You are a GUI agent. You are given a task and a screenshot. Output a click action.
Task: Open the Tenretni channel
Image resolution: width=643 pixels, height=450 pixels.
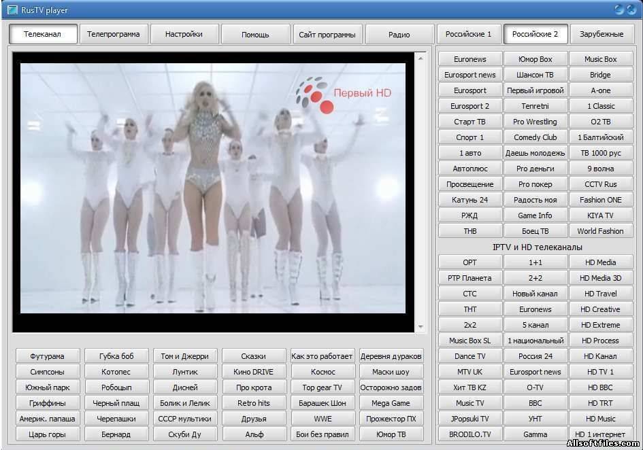535,106
